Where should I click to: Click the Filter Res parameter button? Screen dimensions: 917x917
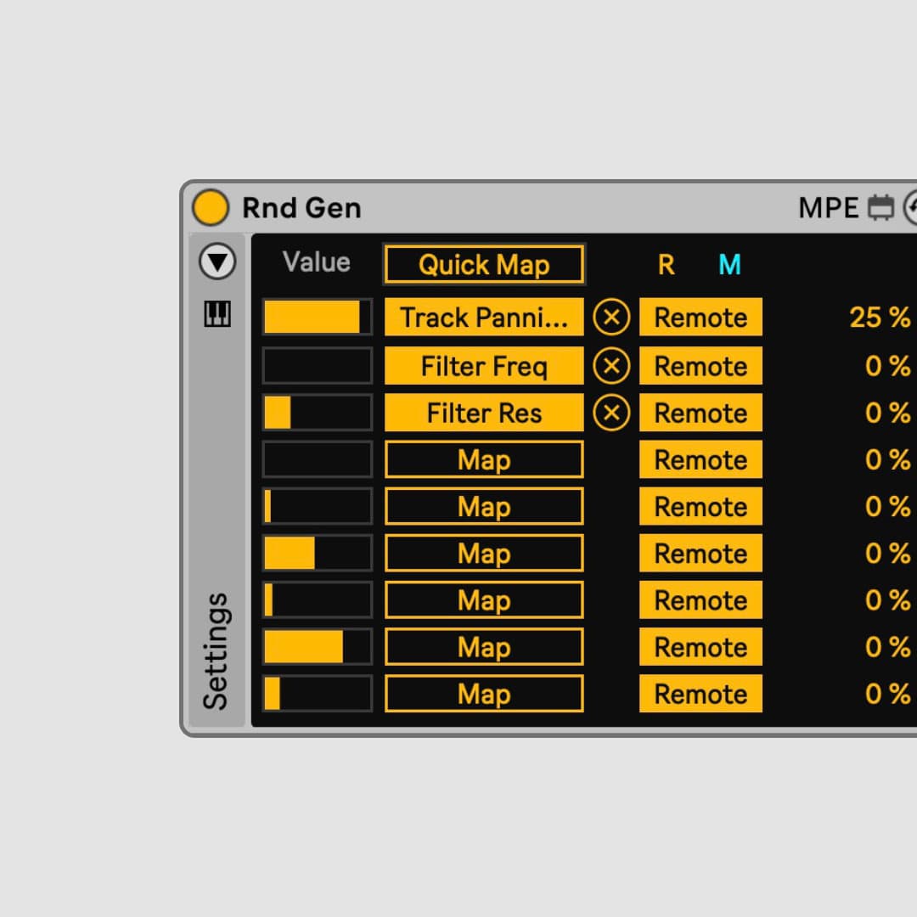coord(484,413)
